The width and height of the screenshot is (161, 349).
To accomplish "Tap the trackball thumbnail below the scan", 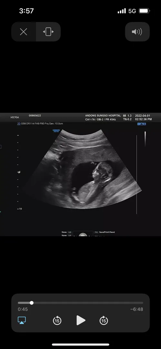I will click(83, 234).
